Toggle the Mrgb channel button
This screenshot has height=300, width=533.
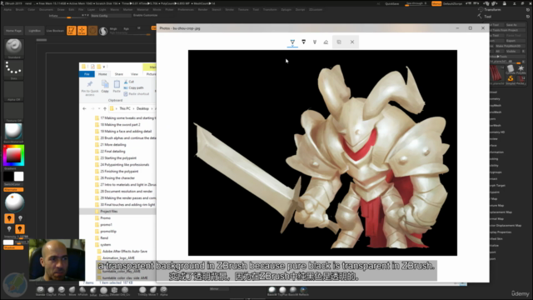click(113, 29)
